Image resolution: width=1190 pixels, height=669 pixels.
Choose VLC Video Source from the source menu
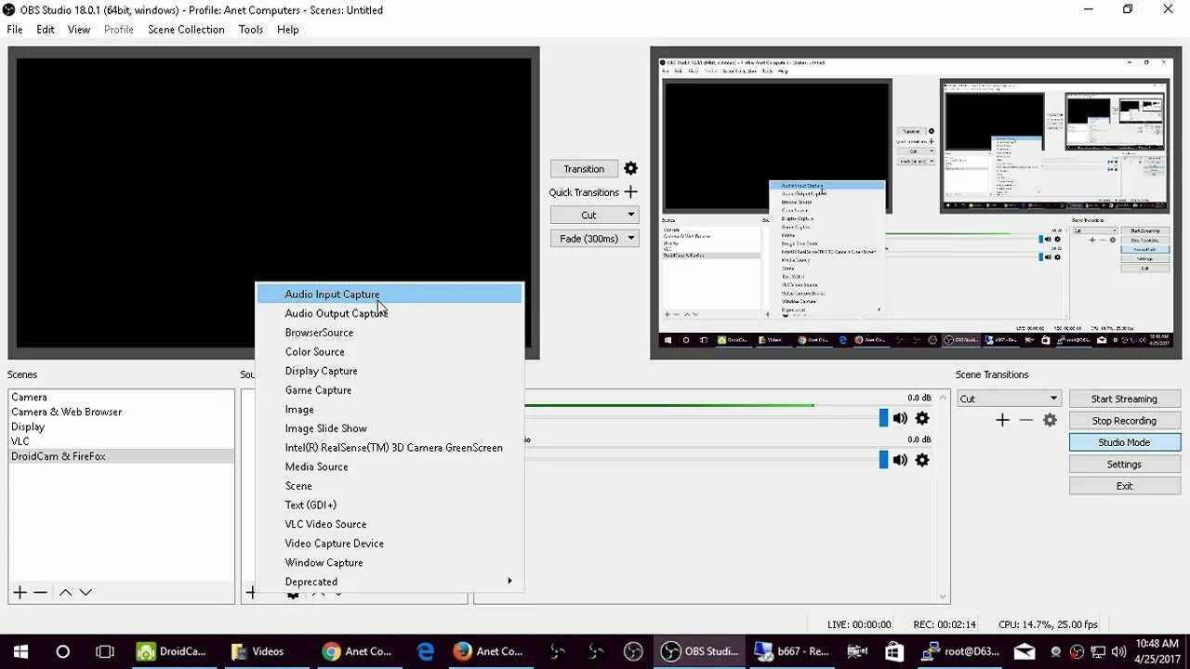(390, 524)
